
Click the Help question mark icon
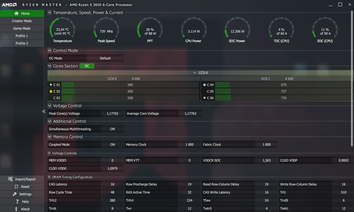click(17, 201)
